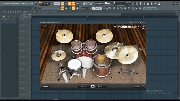Toggle the recording countdown button
180x101 pixels.
click(x=70, y=4)
